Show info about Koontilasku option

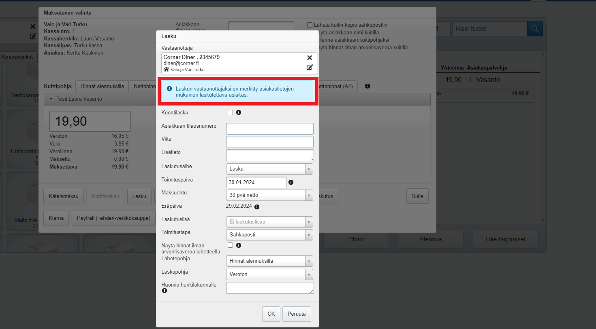click(239, 112)
